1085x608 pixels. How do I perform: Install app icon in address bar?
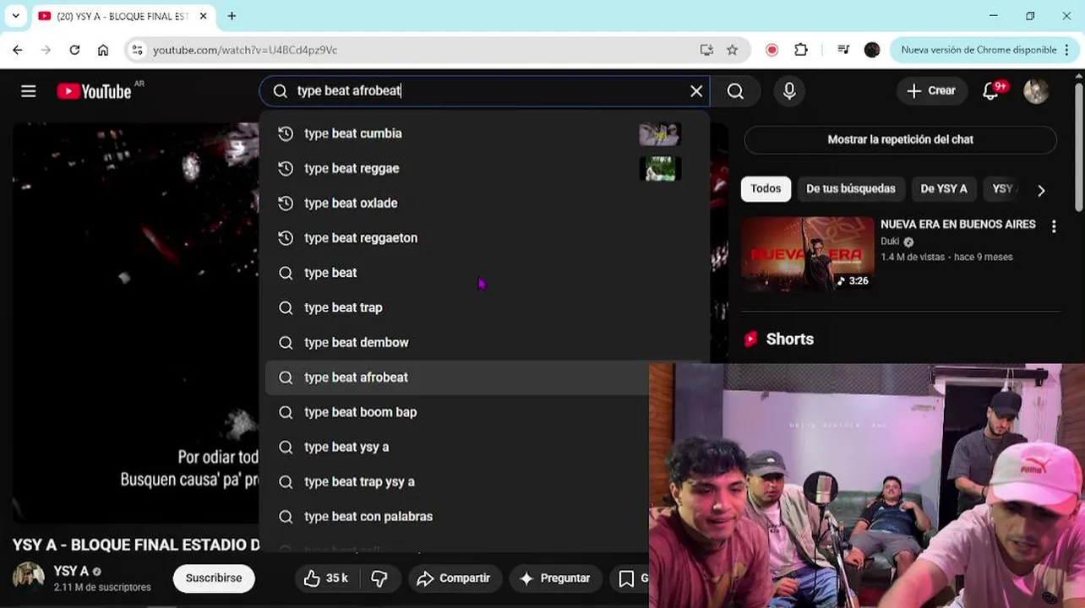pyautogui.click(x=706, y=50)
